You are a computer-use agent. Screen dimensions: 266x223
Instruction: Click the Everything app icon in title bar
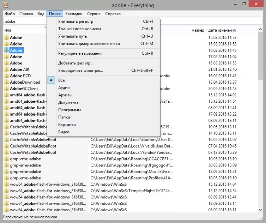click(x=6, y=5)
